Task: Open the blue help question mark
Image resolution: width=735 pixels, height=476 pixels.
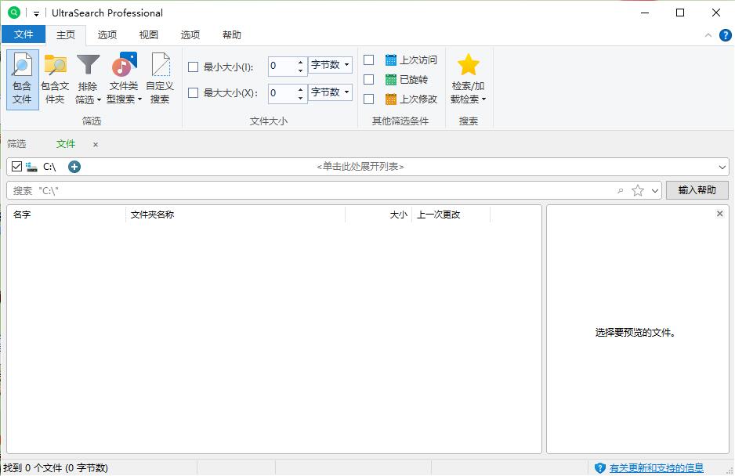Action: [x=725, y=35]
